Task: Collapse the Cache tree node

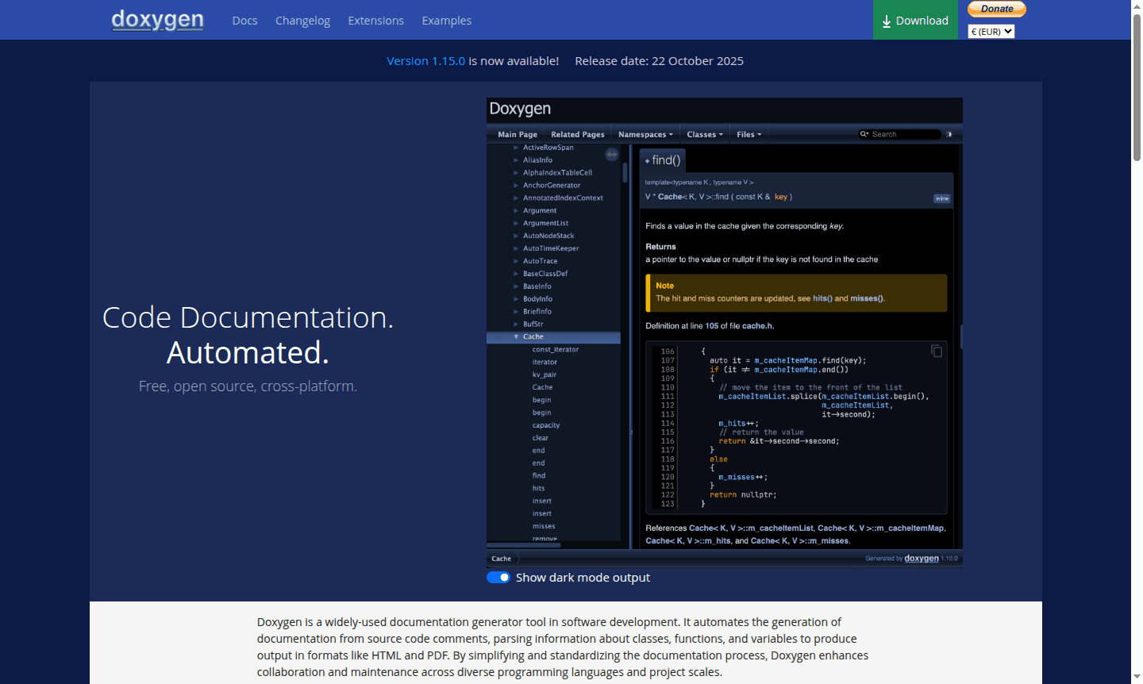Action: click(x=517, y=336)
